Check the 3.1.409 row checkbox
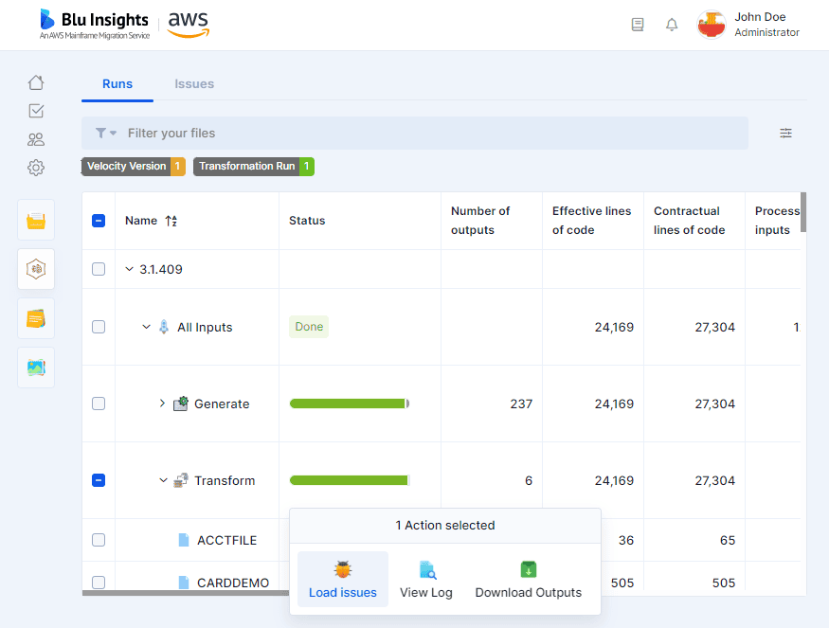This screenshot has height=628, width=829. [x=99, y=269]
